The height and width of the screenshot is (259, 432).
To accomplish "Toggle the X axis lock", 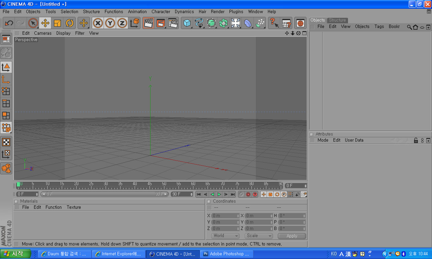I will pos(98,23).
